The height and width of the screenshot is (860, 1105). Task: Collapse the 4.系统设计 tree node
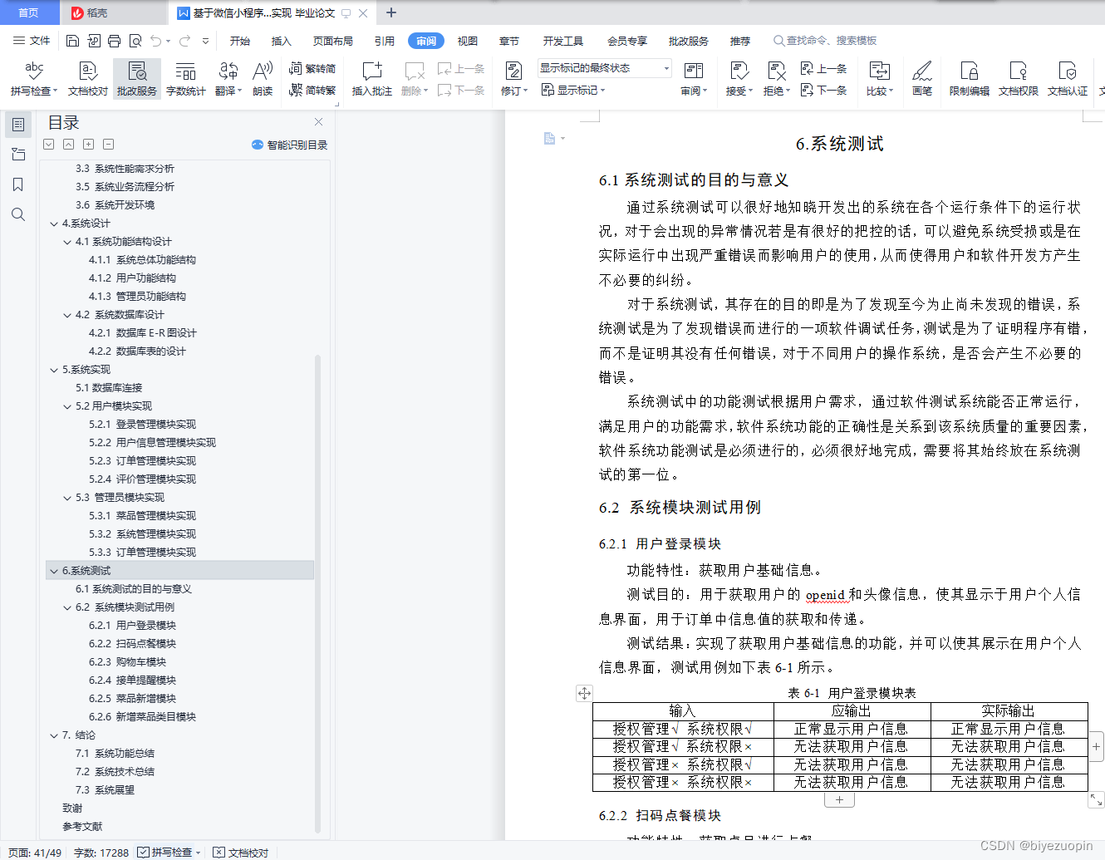pyautogui.click(x=54, y=224)
